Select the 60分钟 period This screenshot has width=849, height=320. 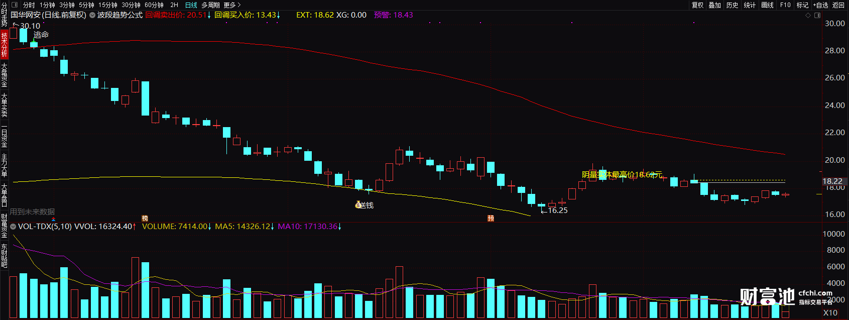[154, 5]
